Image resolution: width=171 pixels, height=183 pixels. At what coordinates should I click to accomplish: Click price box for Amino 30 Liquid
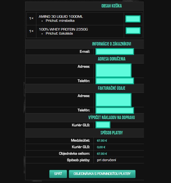coord(133,19)
